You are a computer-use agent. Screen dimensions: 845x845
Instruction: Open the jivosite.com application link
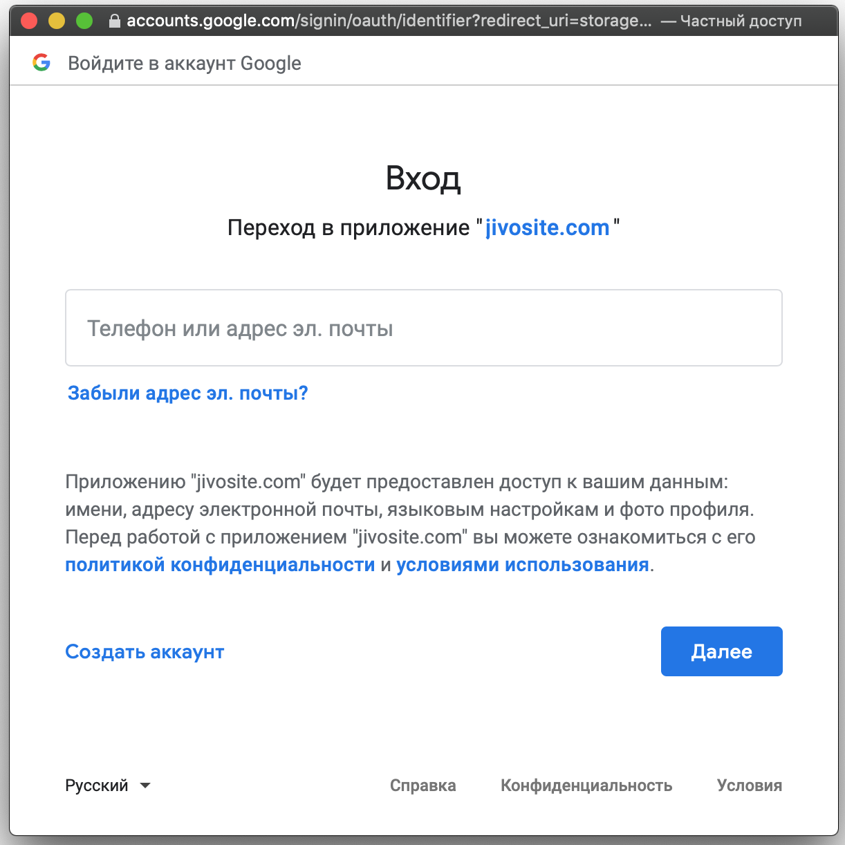click(547, 228)
